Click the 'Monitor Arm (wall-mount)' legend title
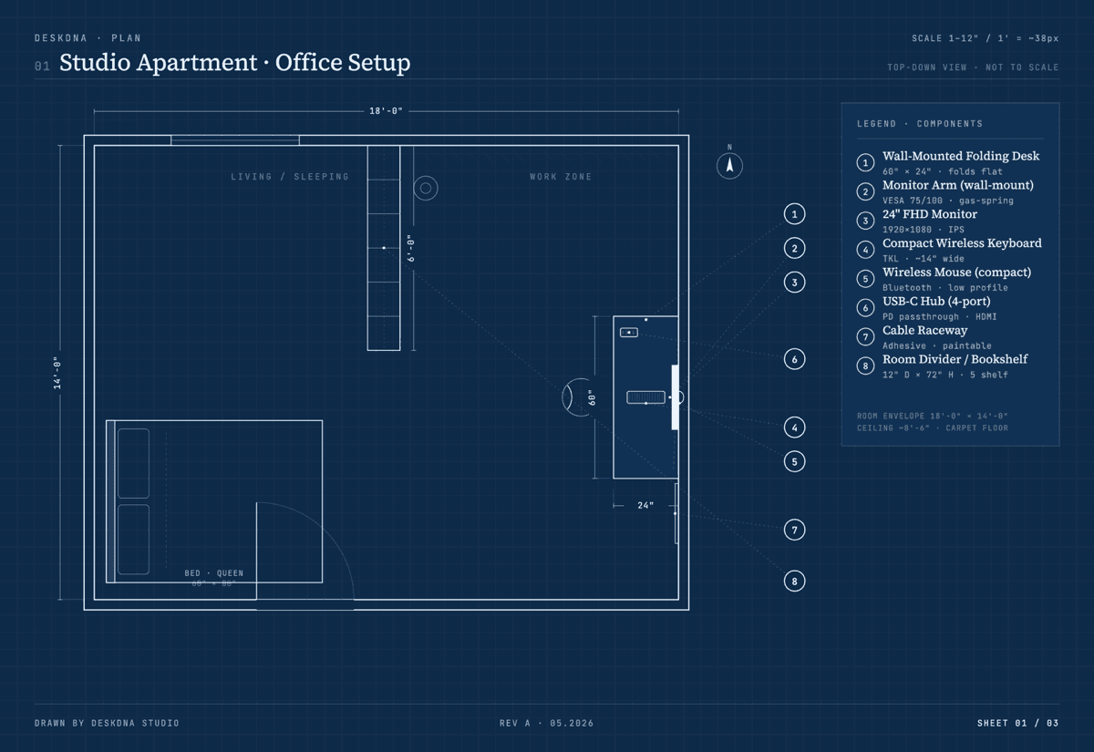 pyautogui.click(x=958, y=185)
